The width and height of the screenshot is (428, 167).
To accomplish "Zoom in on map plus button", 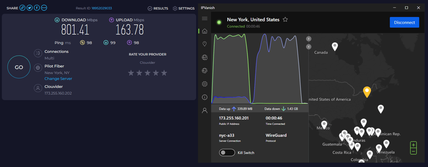I will tap(413, 145).
